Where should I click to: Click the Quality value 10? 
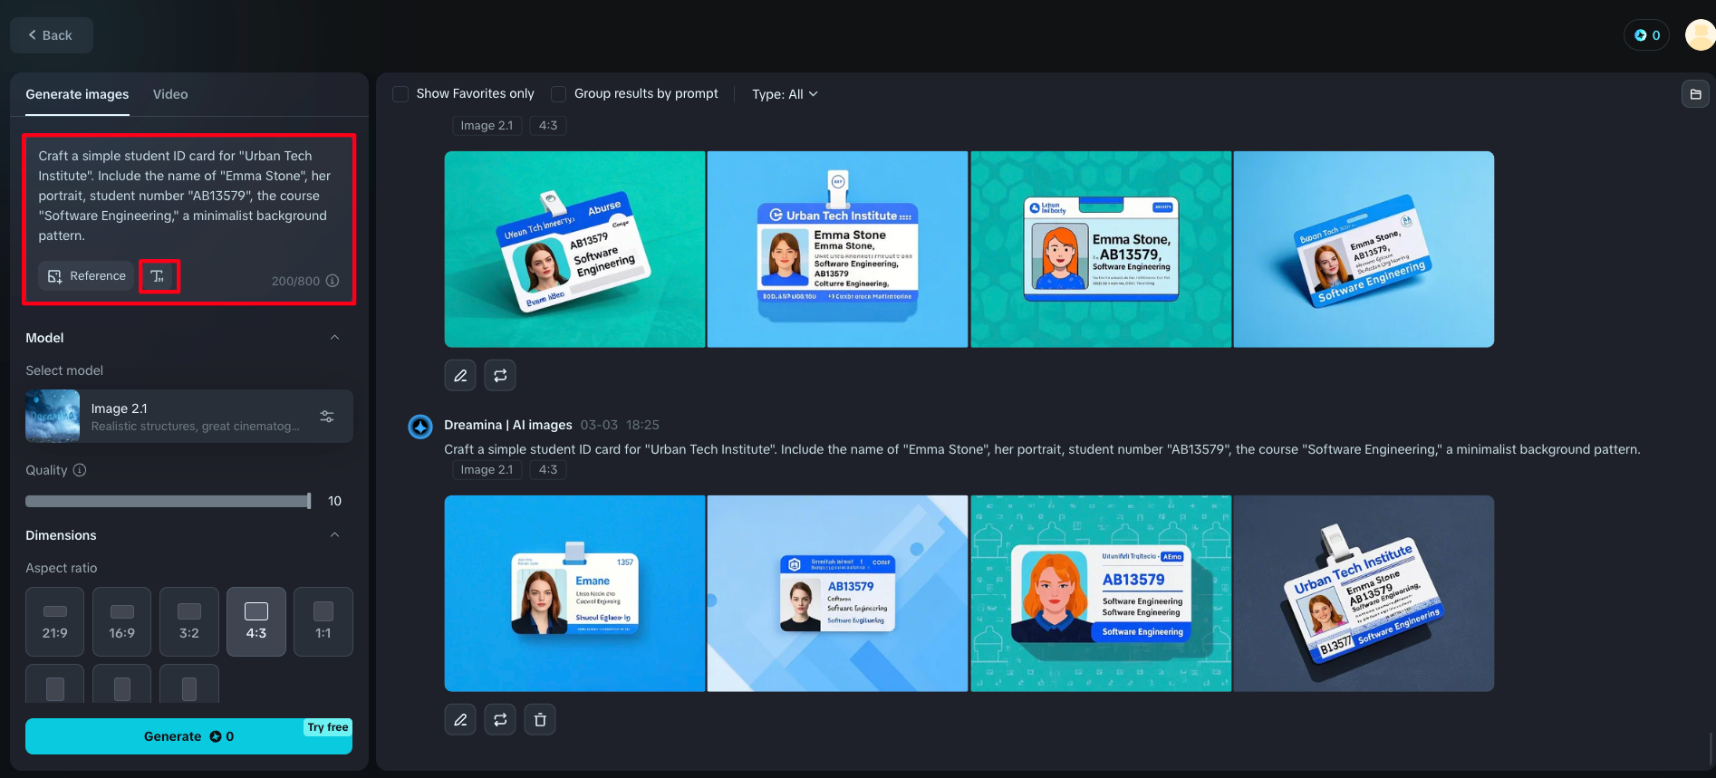coord(334,501)
